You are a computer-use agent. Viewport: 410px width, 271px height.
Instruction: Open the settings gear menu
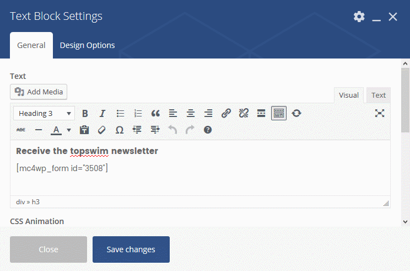[x=359, y=17]
